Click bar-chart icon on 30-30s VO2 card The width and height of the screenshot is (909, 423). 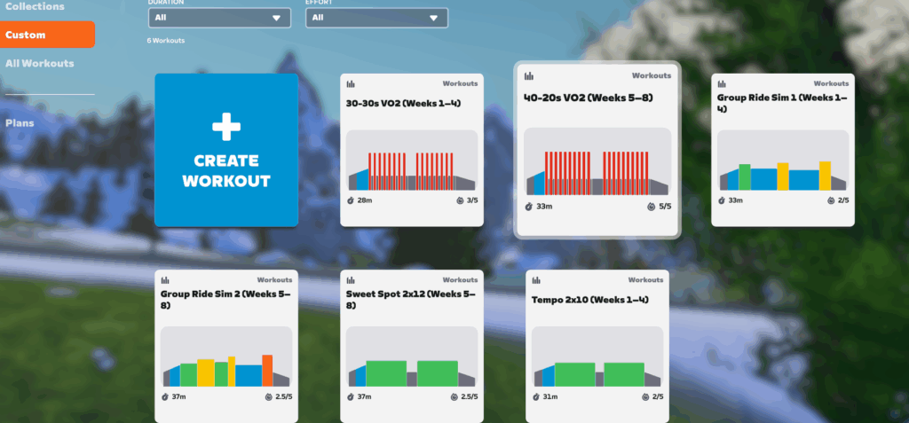point(351,84)
